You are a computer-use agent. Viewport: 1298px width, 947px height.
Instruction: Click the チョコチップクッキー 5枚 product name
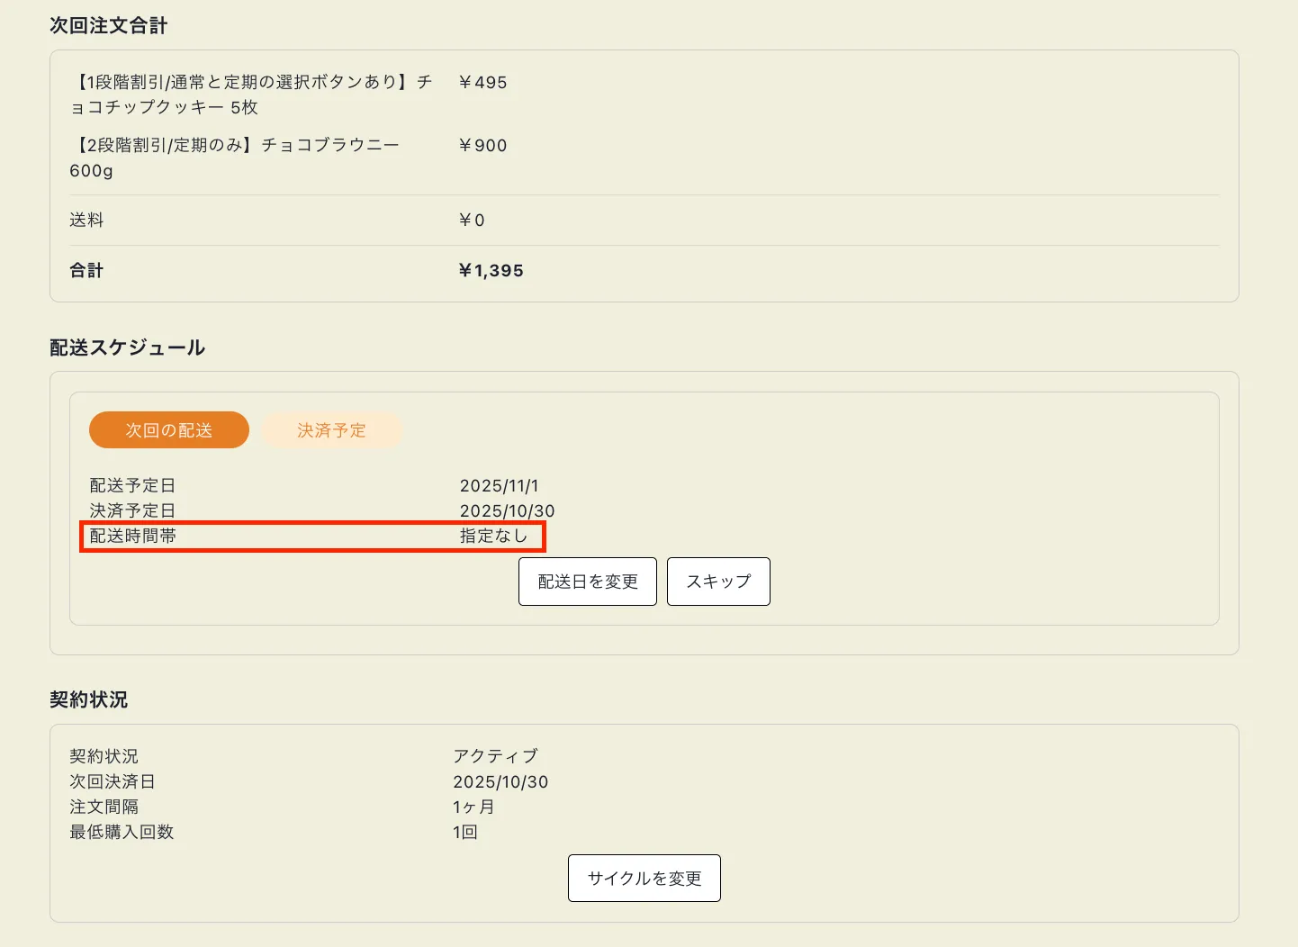(x=251, y=95)
